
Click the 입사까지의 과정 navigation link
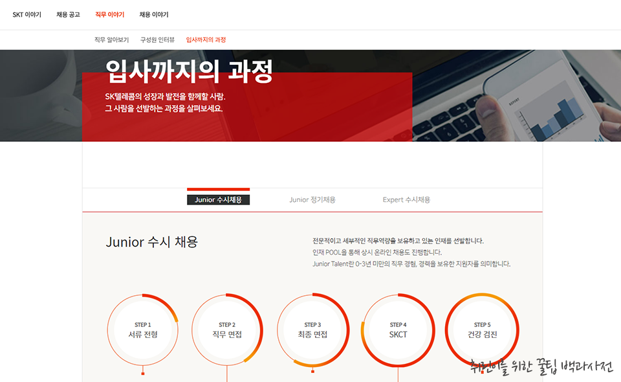pos(207,39)
